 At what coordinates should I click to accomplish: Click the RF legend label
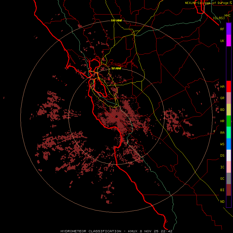pos(222,29)
